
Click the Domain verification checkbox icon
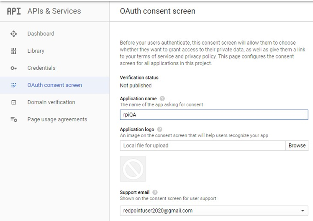13,102
